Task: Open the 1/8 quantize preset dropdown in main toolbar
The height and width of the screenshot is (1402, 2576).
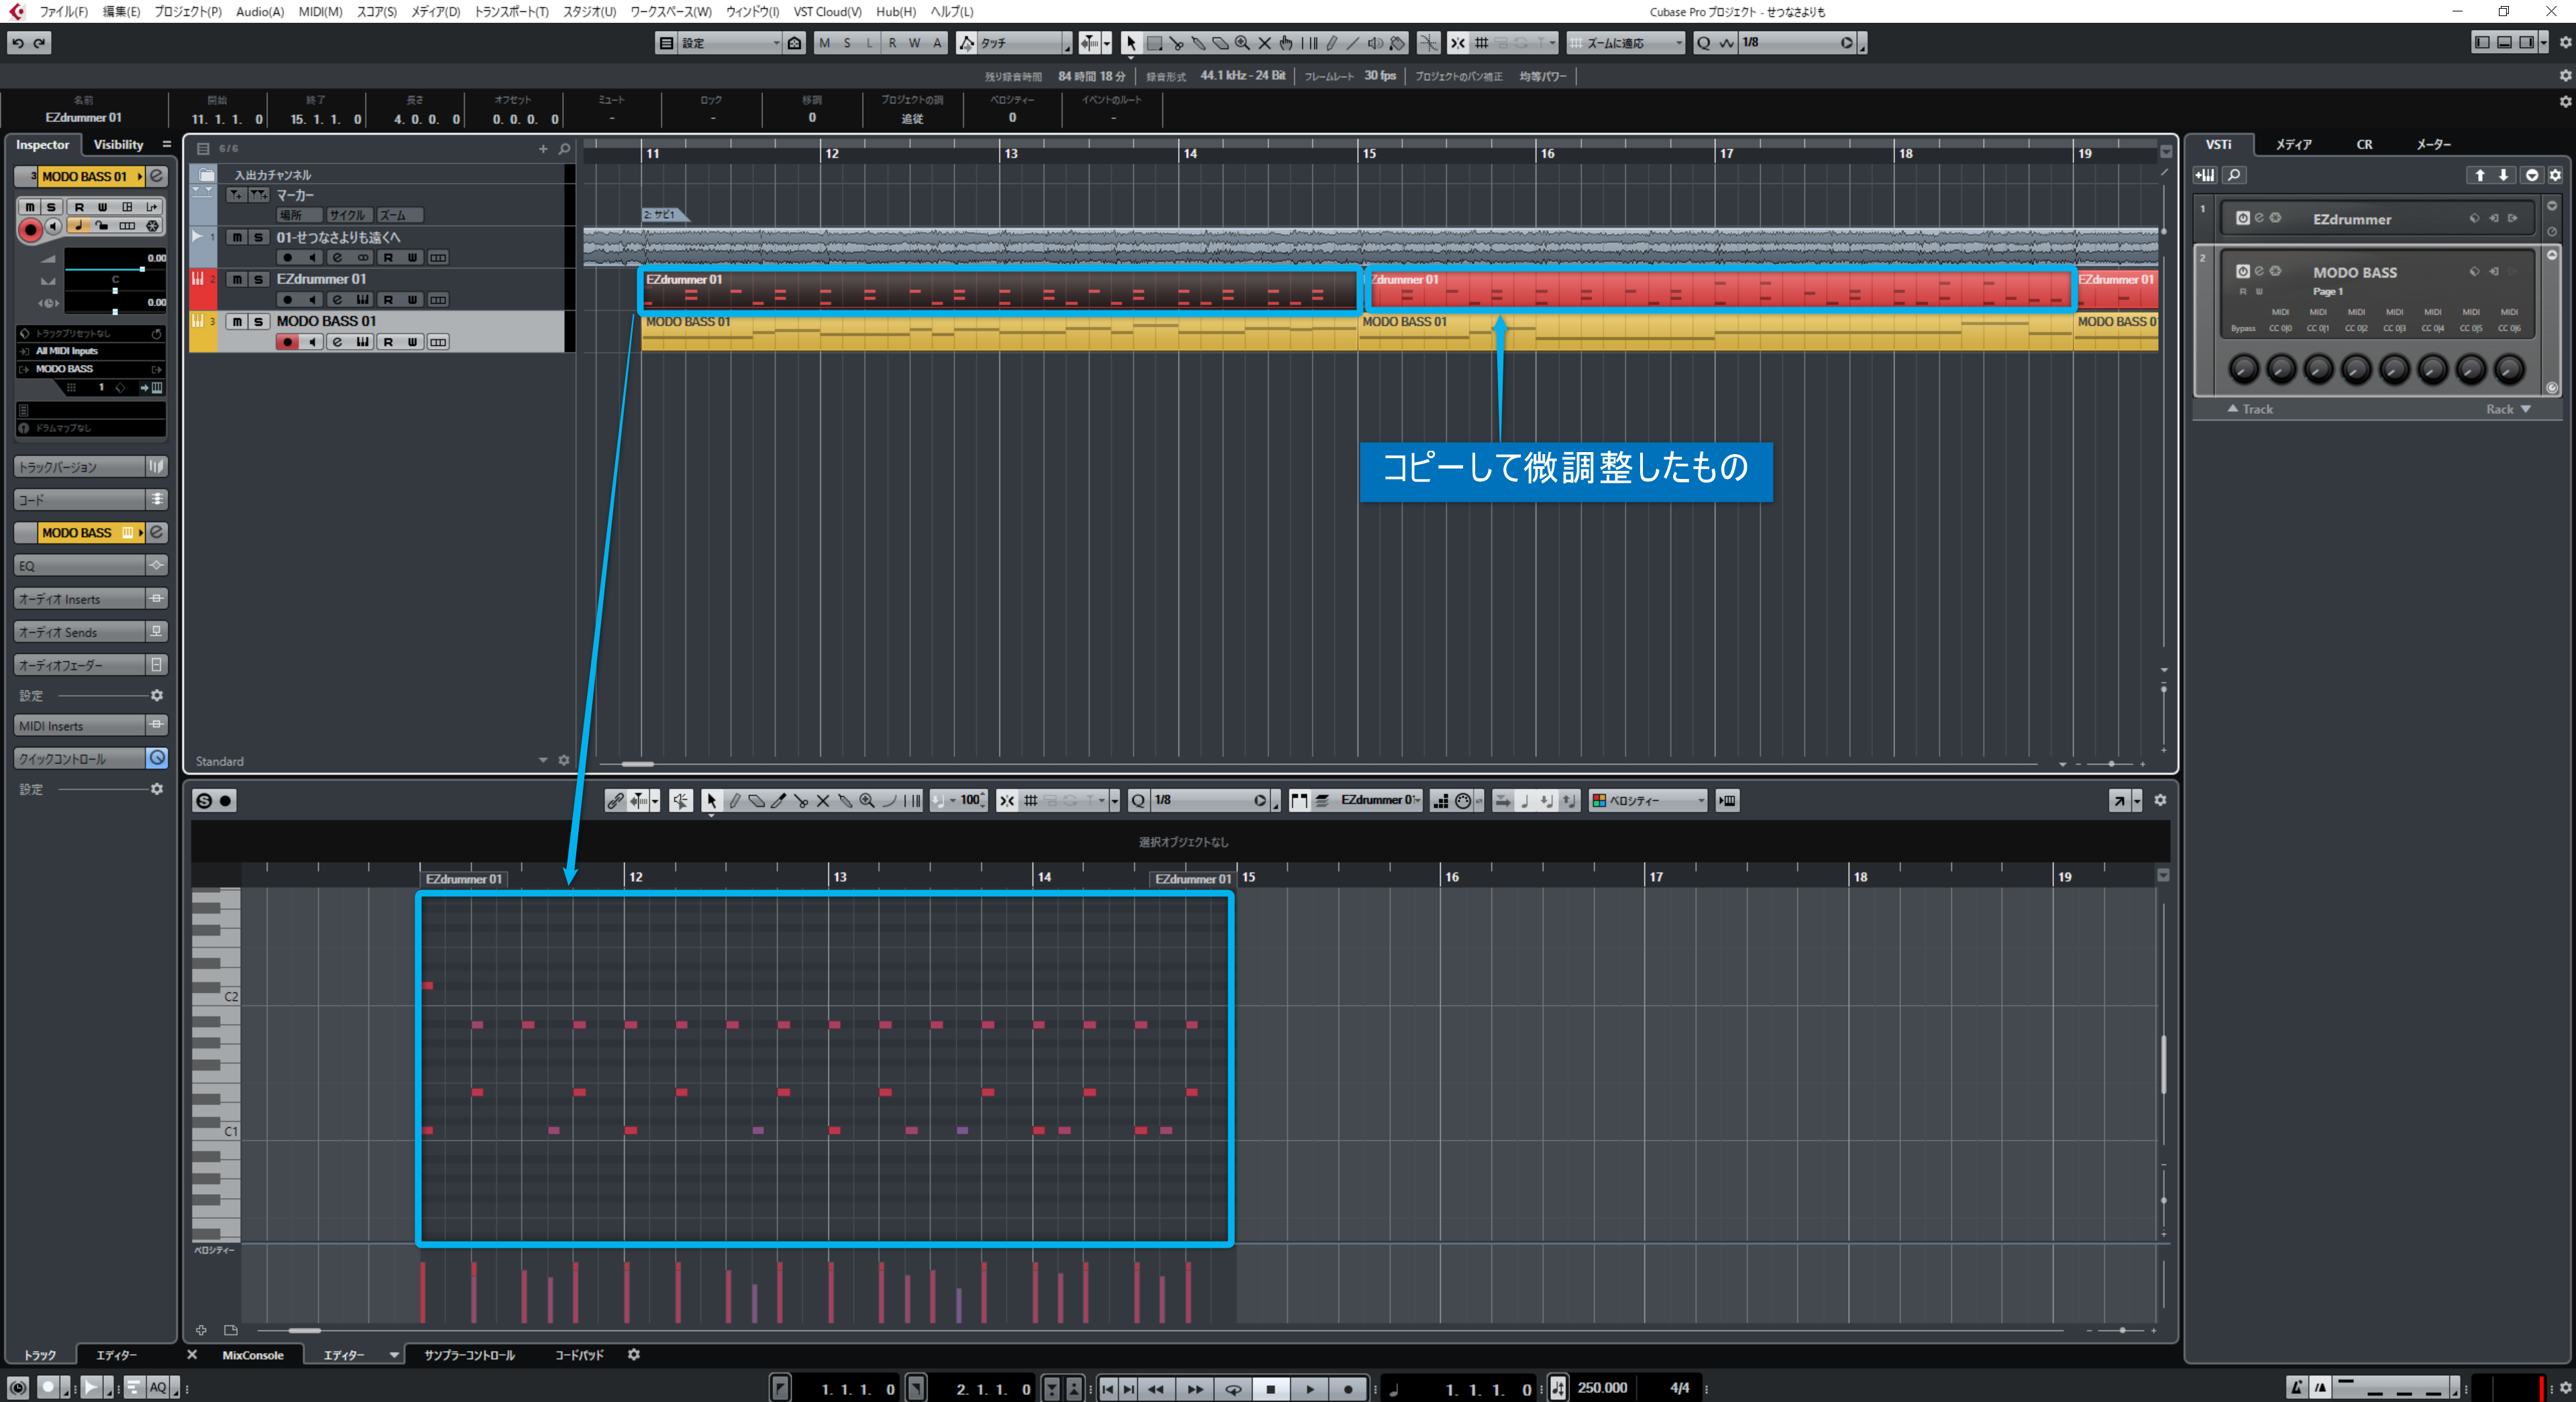Action: (1797, 43)
